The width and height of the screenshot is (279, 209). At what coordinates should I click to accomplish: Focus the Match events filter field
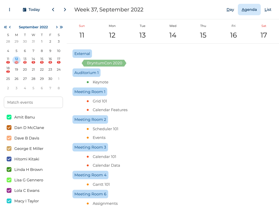point(33,102)
